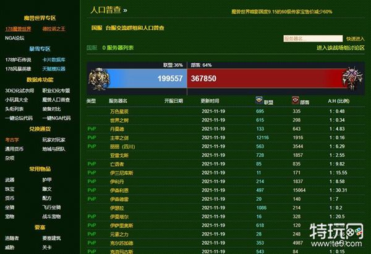The height and width of the screenshot is (254, 371).
Task: Open the NGA论坛 sidebar link
Action: click(x=15, y=38)
